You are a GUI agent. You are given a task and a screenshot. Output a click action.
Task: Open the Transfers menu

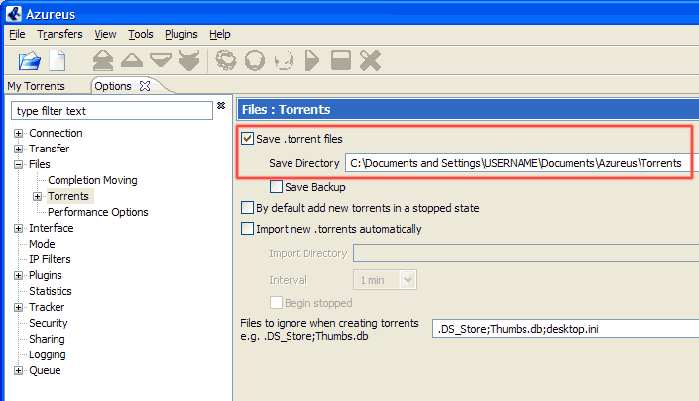(x=59, y=34)
